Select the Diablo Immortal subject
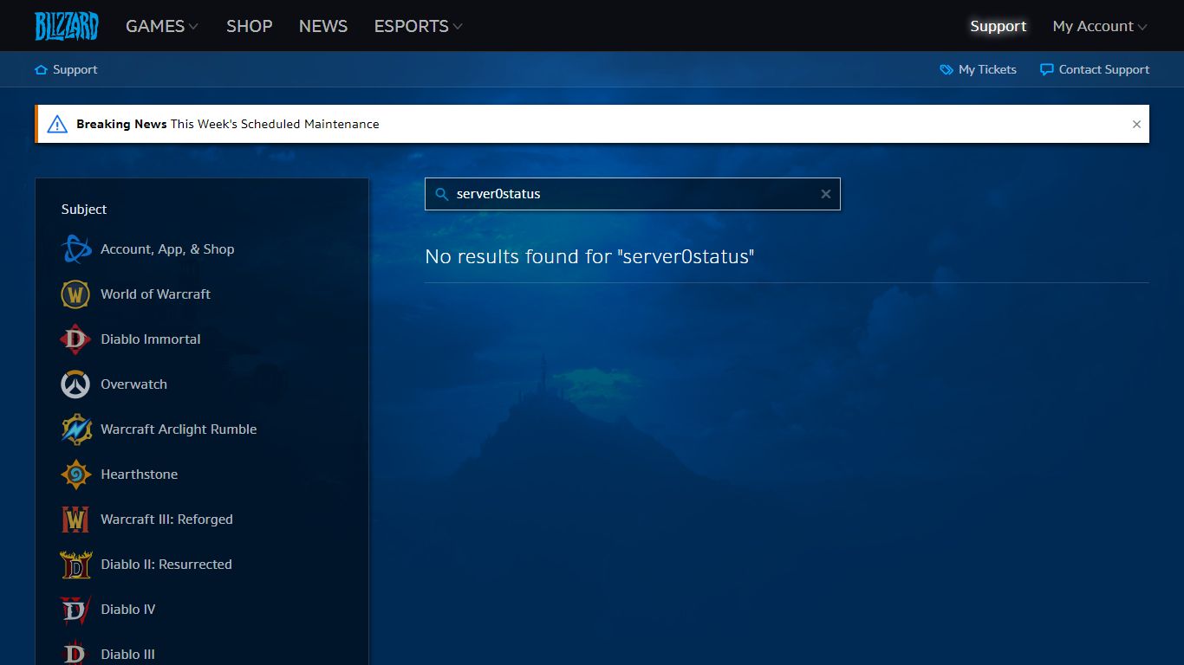1184x665 pixels. (150, 339)
